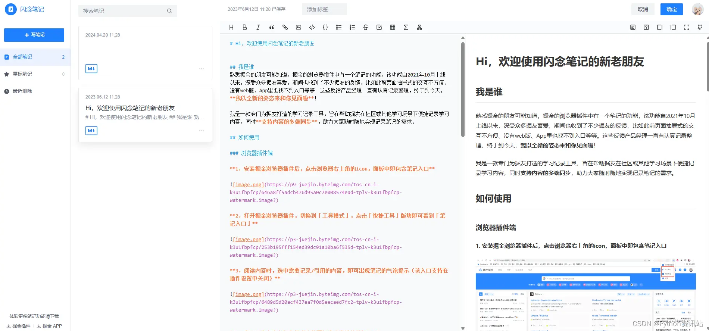709x331 pixels.
Task: Insert a heading with the H icon
Action: (231, 27)
